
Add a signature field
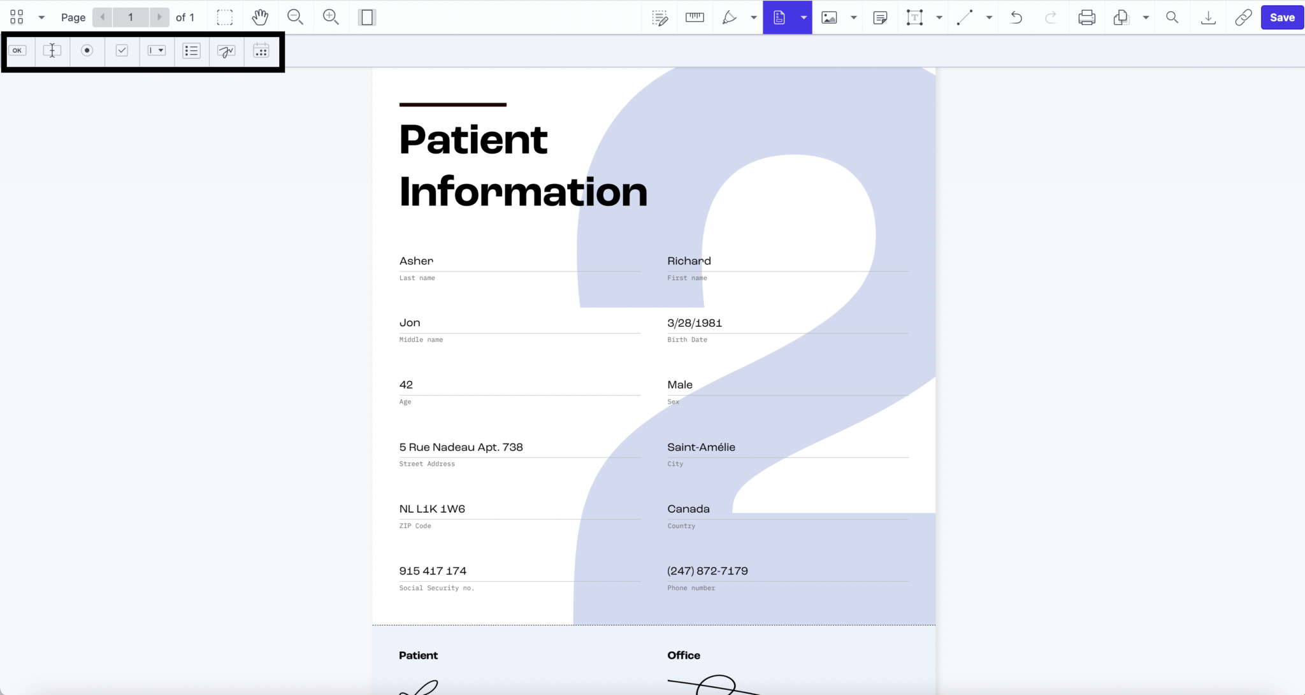[226, 50]
